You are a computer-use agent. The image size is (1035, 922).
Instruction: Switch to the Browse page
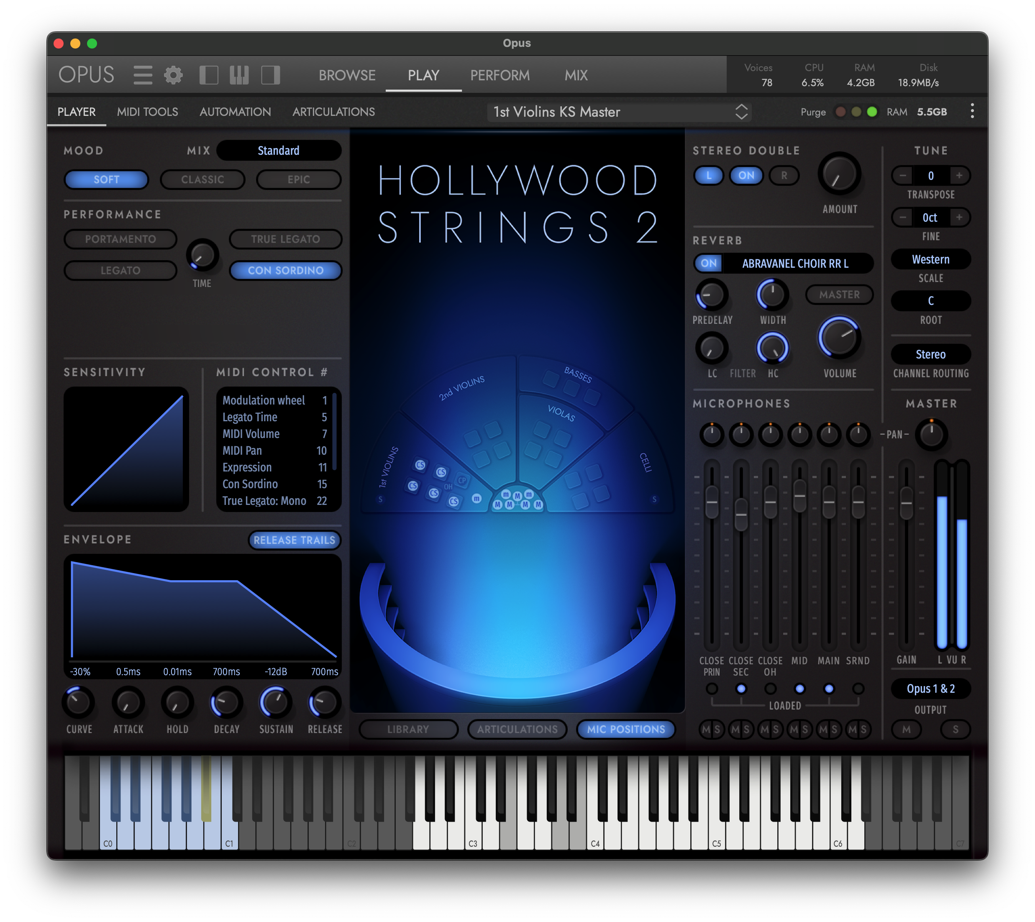click(x=347, y=75)
